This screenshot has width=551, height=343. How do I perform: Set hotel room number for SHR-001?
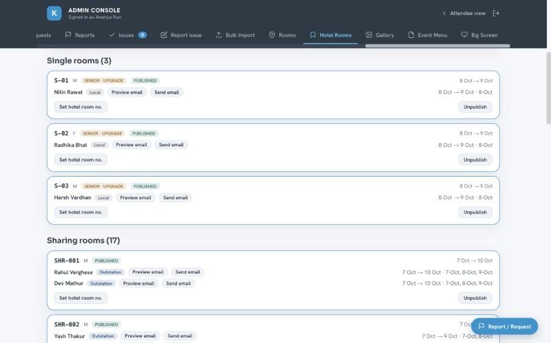pos(81,298)
